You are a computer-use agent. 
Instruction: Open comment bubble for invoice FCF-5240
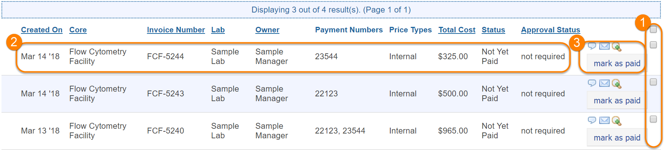click(x=592, y=120)
